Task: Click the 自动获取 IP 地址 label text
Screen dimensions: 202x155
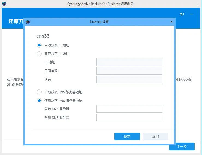Action: click(x=57, y=45)
